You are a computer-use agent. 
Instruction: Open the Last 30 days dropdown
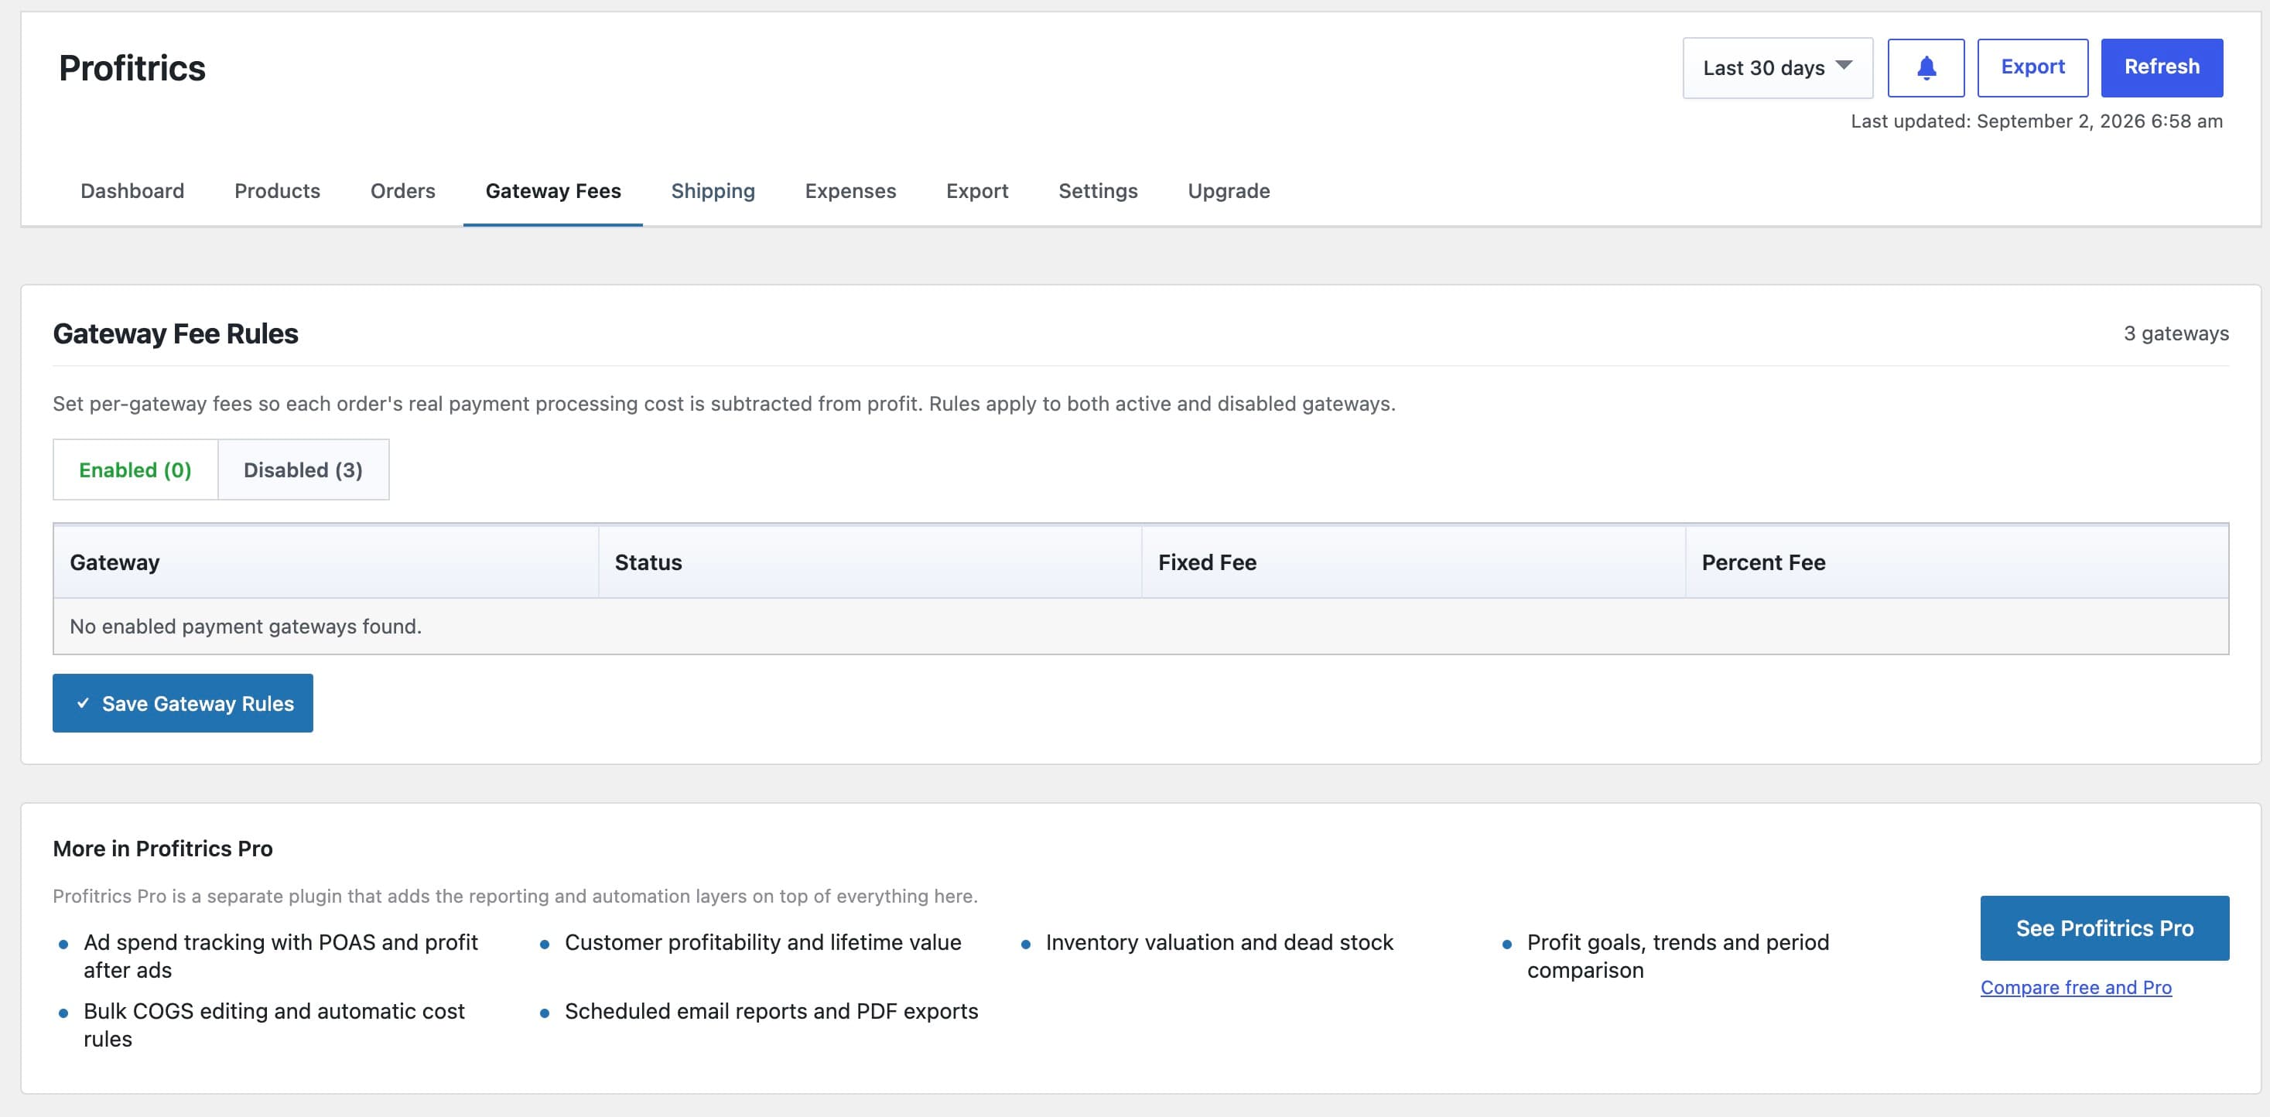[x=1777, y=68]
